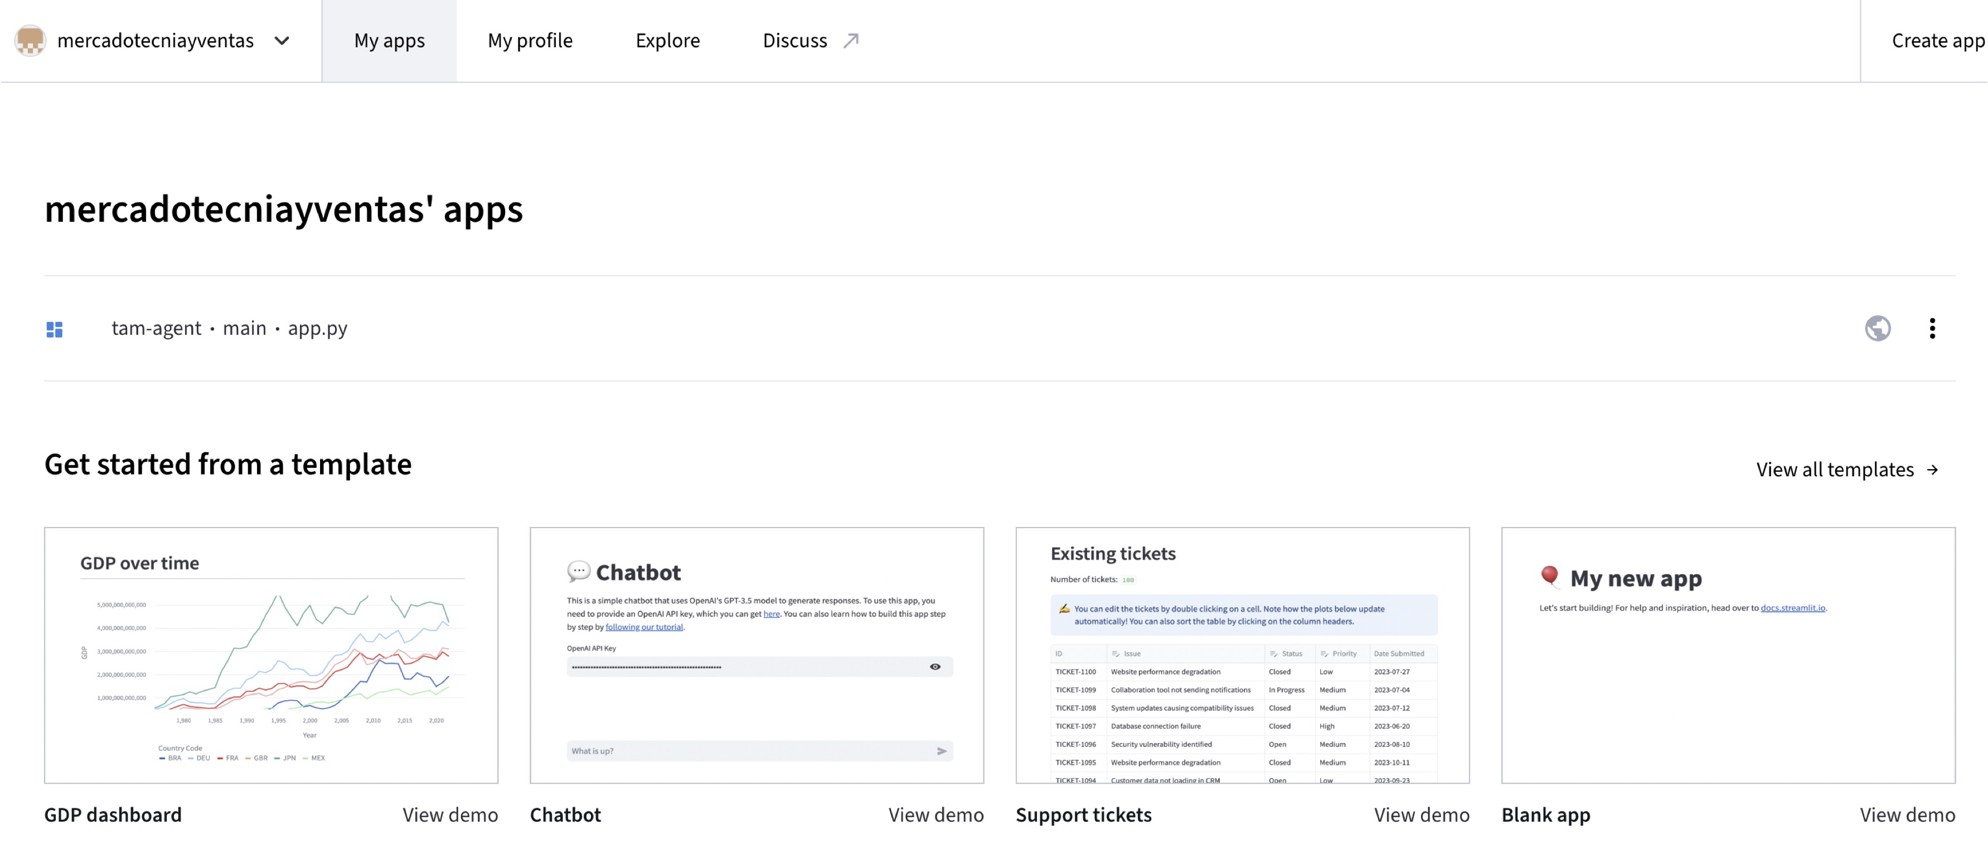The width and height of the screenshot is (1988, 854).
Task: View demo for GDP dashboard
Action: coord(450,814)
